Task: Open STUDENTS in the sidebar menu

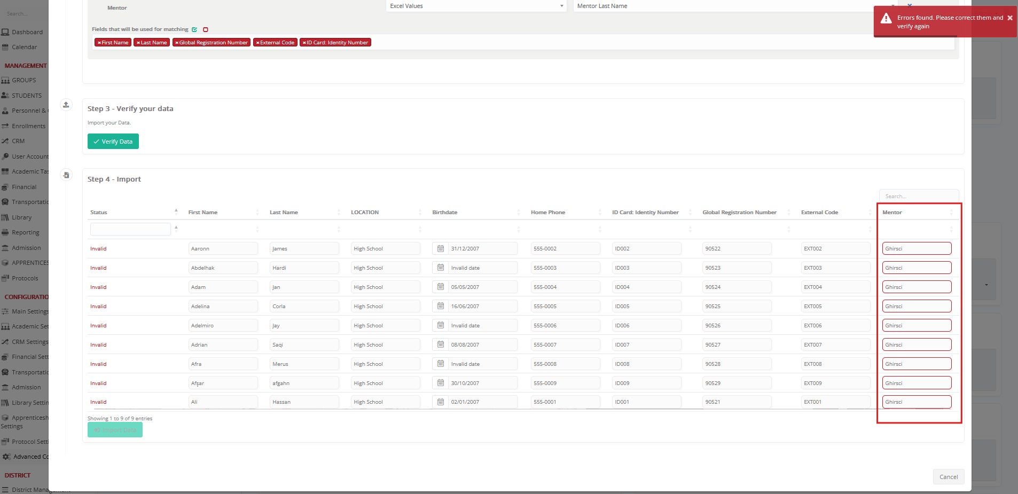Action: [26, 96]
